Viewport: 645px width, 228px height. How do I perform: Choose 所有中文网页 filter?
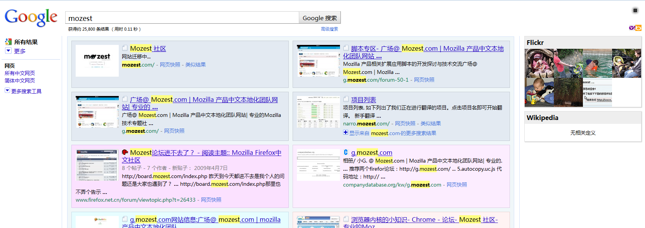click(x=20, y=73)
